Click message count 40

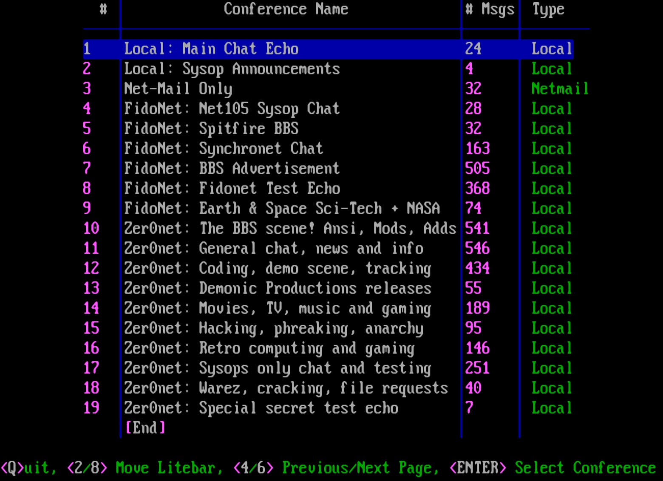[473, 388]
